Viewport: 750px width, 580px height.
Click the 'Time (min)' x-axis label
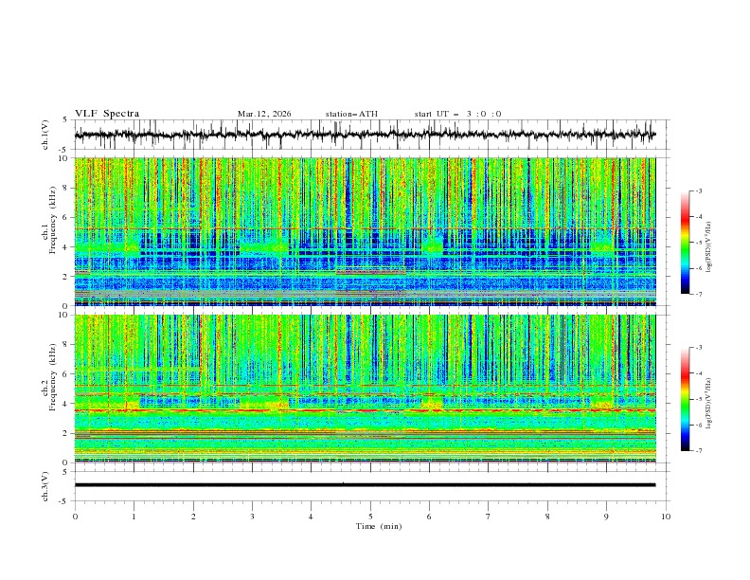tap(379, 526)
